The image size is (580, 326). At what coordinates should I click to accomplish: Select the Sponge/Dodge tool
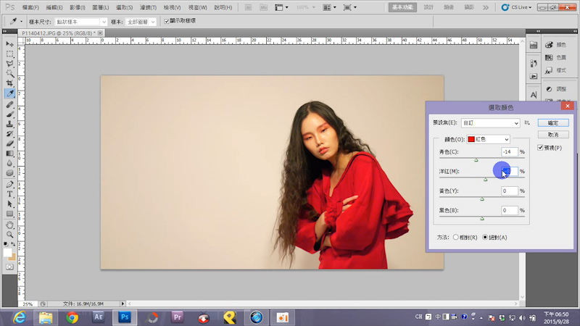point(9,172)
